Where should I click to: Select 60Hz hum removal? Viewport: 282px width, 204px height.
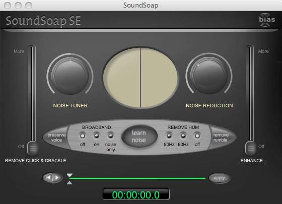(183, 135)
